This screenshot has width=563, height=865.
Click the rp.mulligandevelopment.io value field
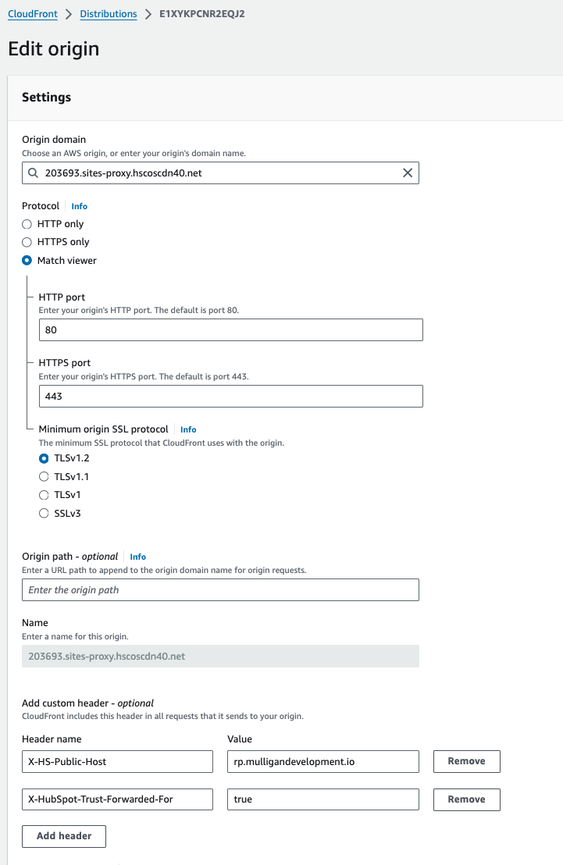[x=322, y=761]
